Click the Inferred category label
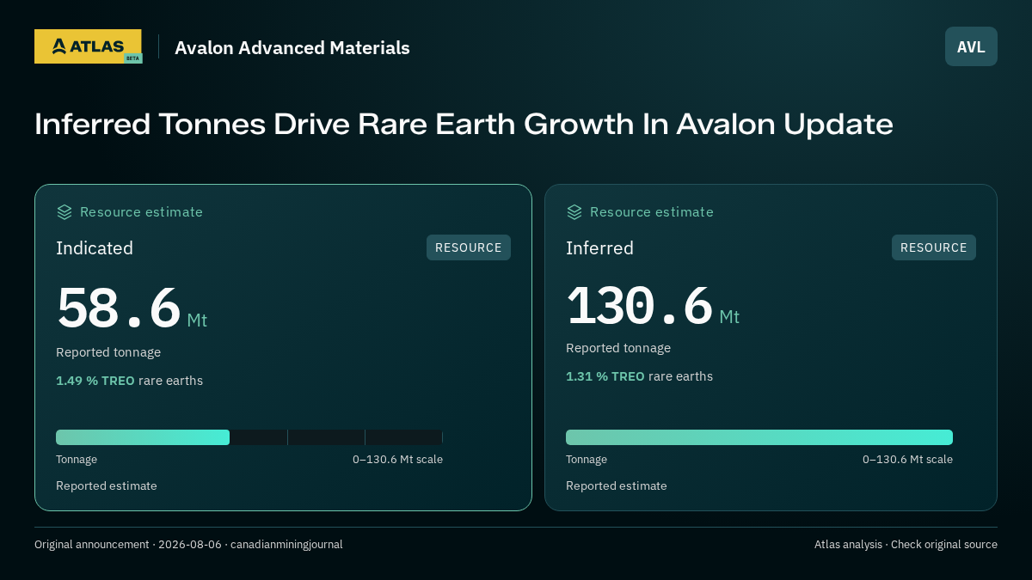1032x580 pixels. [599, 248]
